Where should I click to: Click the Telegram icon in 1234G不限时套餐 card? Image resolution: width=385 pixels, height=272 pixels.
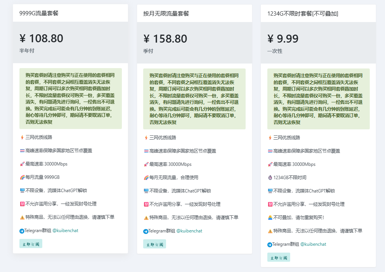[x=270, y=245]
